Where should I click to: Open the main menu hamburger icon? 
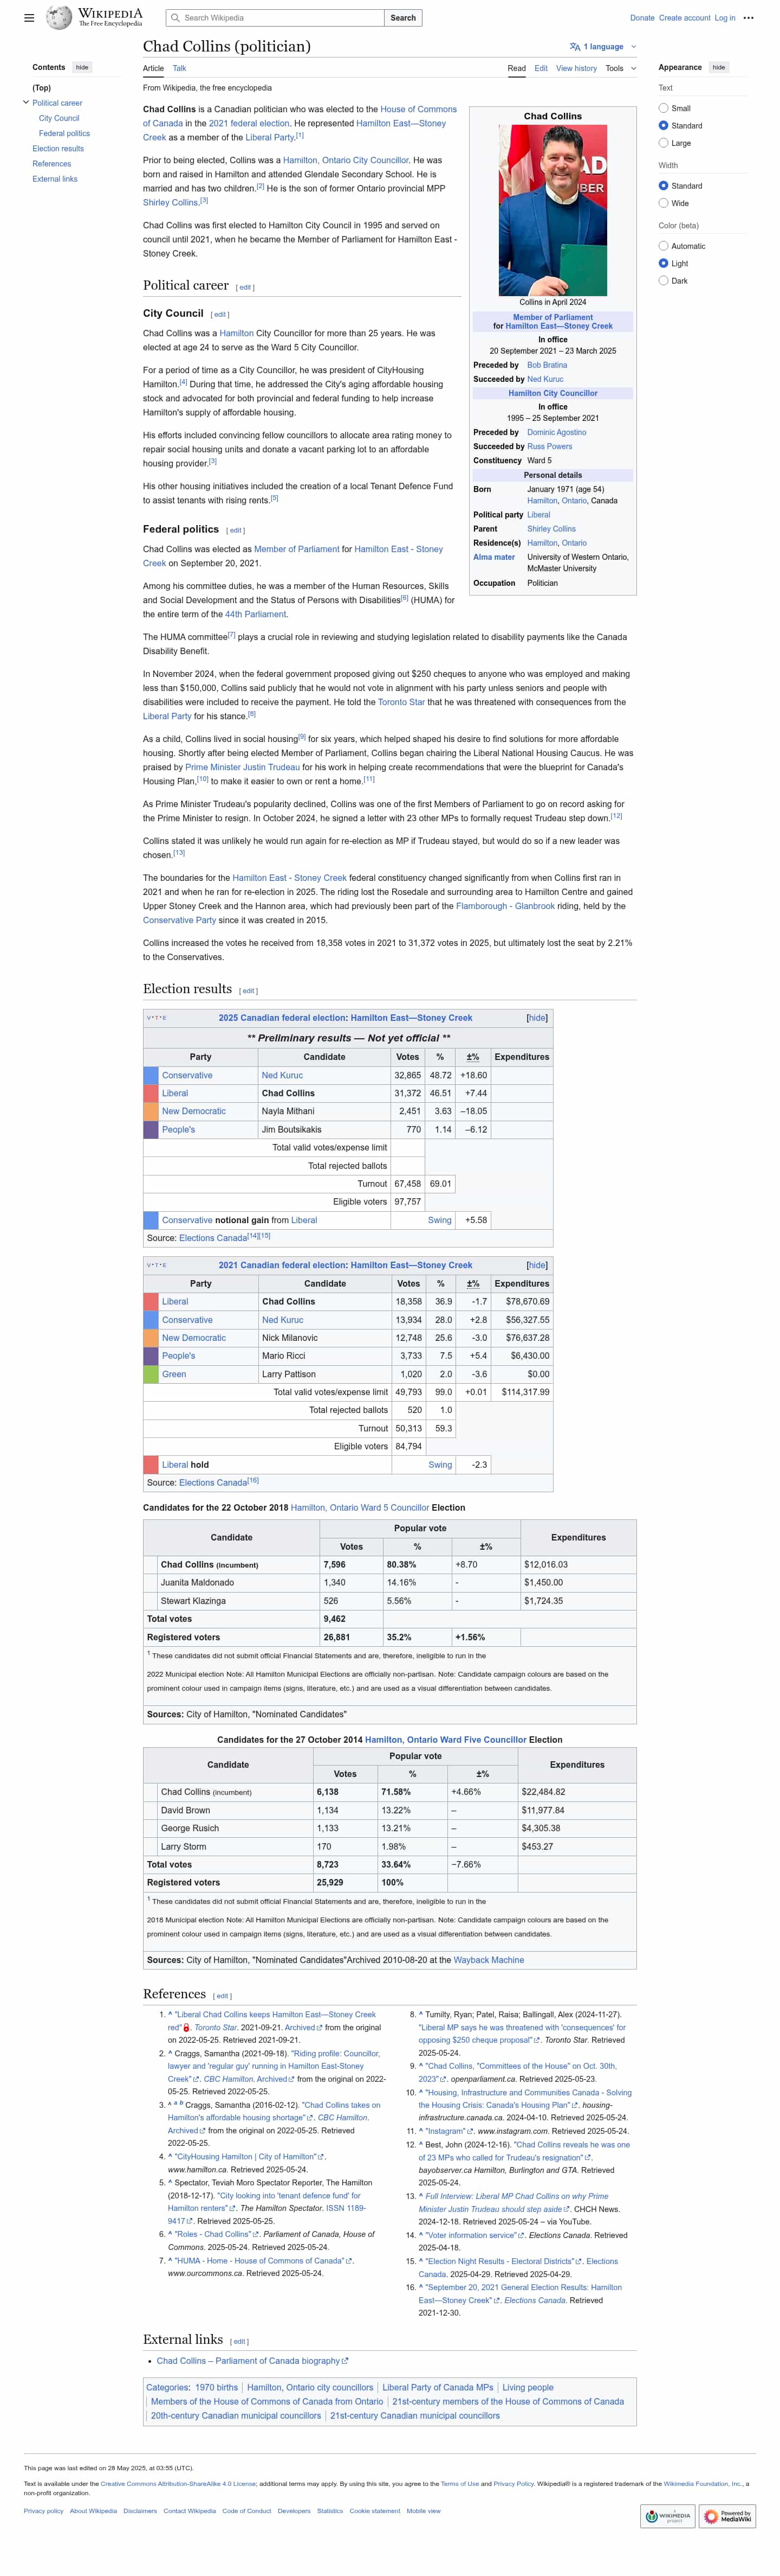[29, 18]
